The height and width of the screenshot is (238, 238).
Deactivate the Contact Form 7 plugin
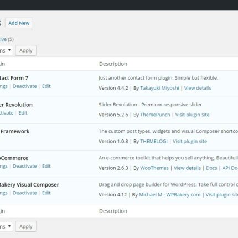click(x=25, y=86)
